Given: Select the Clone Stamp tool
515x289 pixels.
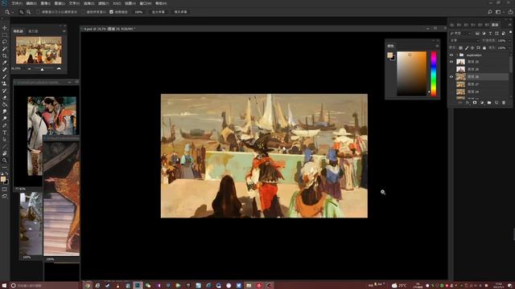Looking at the screenshot, I should [5, 83].
